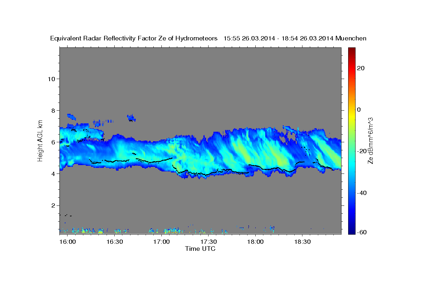
Task: Click the height tick label 2
Action: [x=53, y=205]
